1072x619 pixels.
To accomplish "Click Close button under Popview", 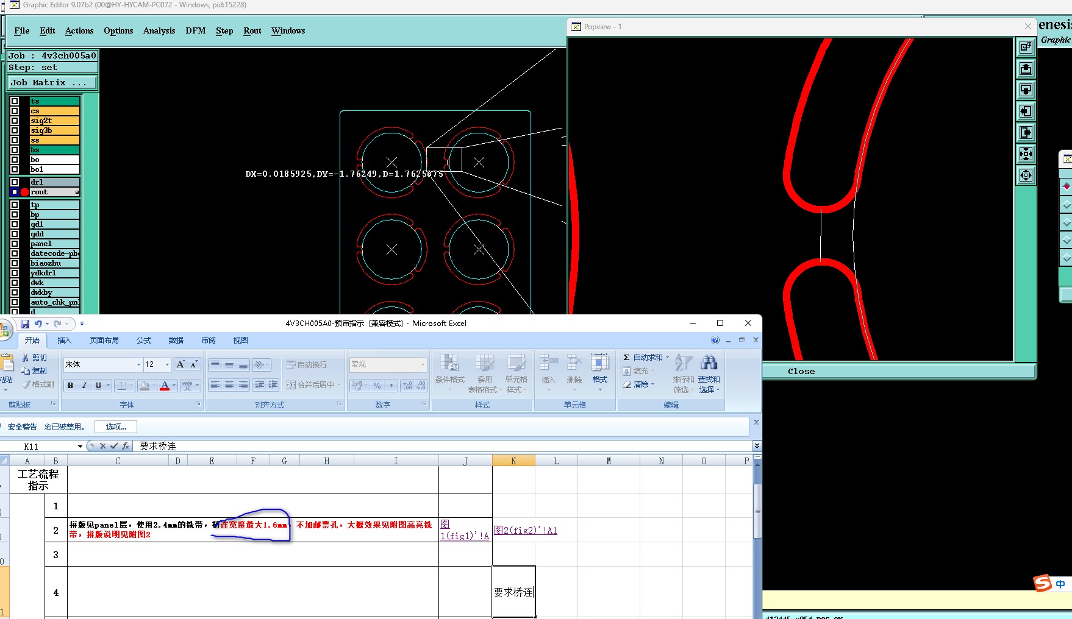I will [x=801, y=371].
